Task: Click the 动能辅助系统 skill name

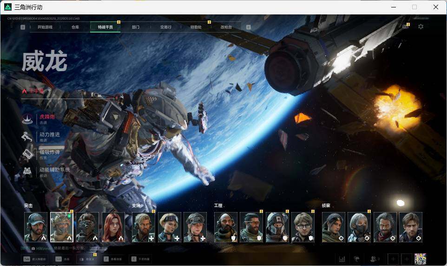Action: tap(54, 170)
